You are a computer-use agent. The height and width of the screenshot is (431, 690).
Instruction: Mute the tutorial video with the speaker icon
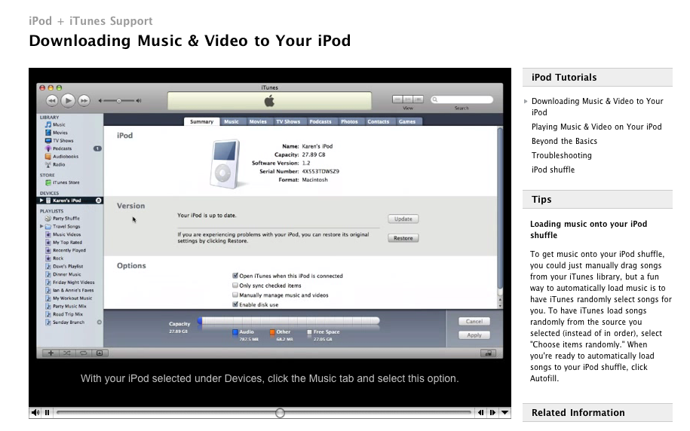[x=35, y=413]
